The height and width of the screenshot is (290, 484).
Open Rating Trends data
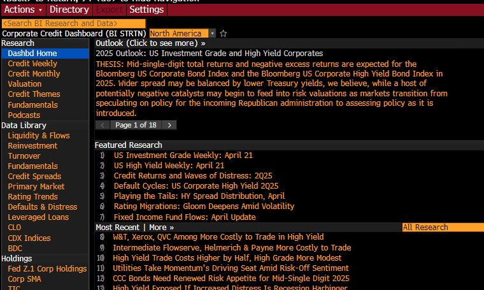pyautogui.click(x=32, y=197)
